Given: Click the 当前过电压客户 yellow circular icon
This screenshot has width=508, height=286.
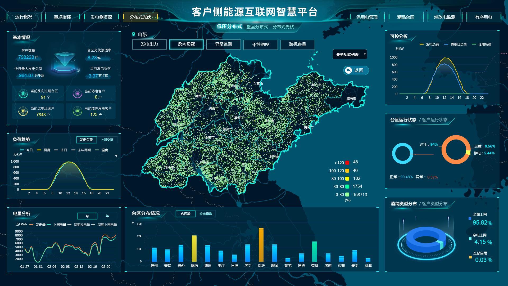Looking at the screenshot, I should point(23,111).
